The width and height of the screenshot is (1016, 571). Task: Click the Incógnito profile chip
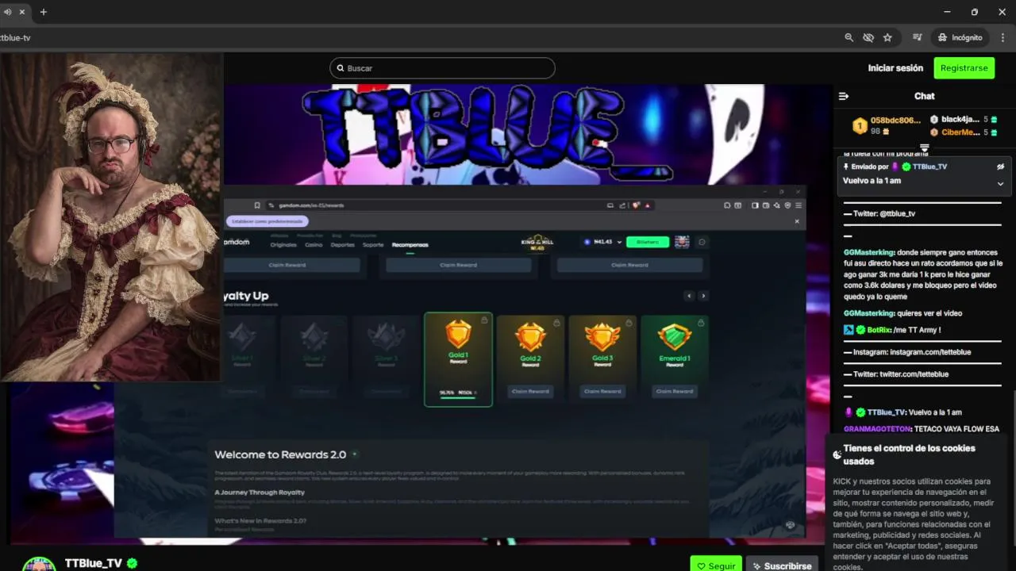pos(960,37)
